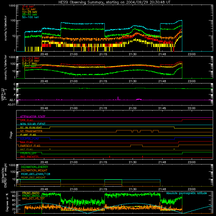Click the PARTICLE_FLAG label

click(x=30, y=146)
